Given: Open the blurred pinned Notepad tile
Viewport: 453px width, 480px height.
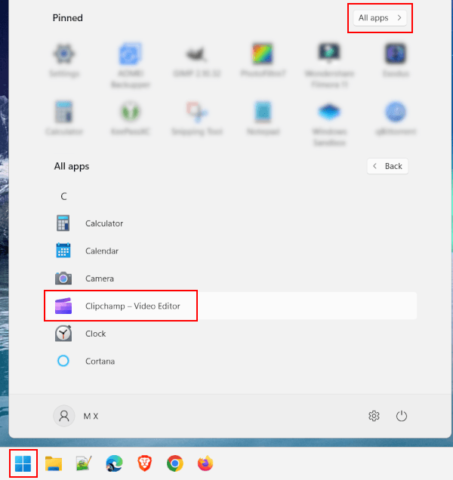Looking at the screenshot, I should click(263, 119).
